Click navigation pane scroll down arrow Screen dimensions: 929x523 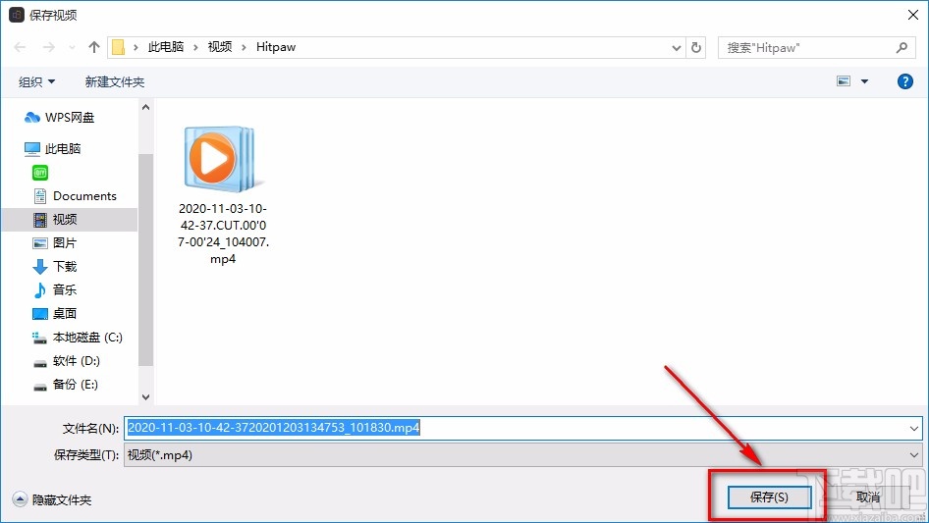point(145,397)
